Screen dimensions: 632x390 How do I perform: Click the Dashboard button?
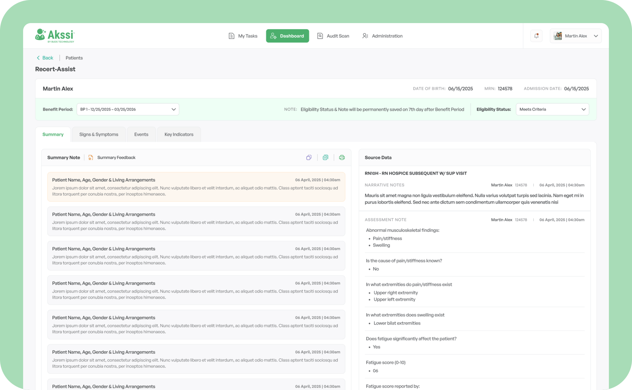[287, 36]
